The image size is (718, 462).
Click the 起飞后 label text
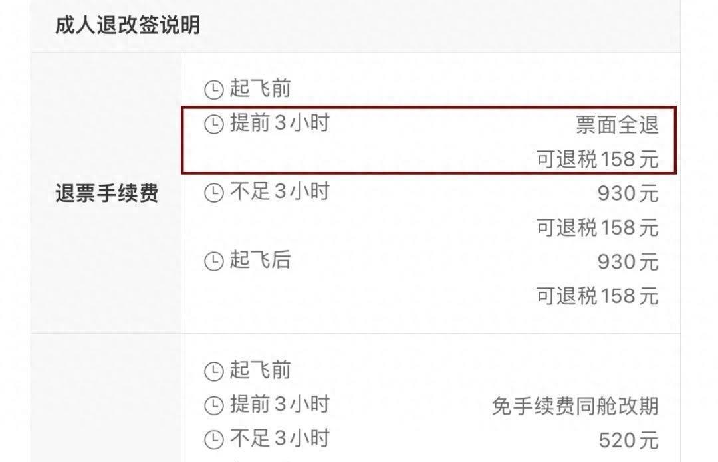point(260,260)
